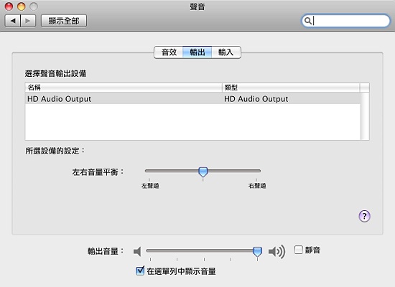Select the 輸出 tab
This screenshot has height=287, width=395.
(197, 52)
